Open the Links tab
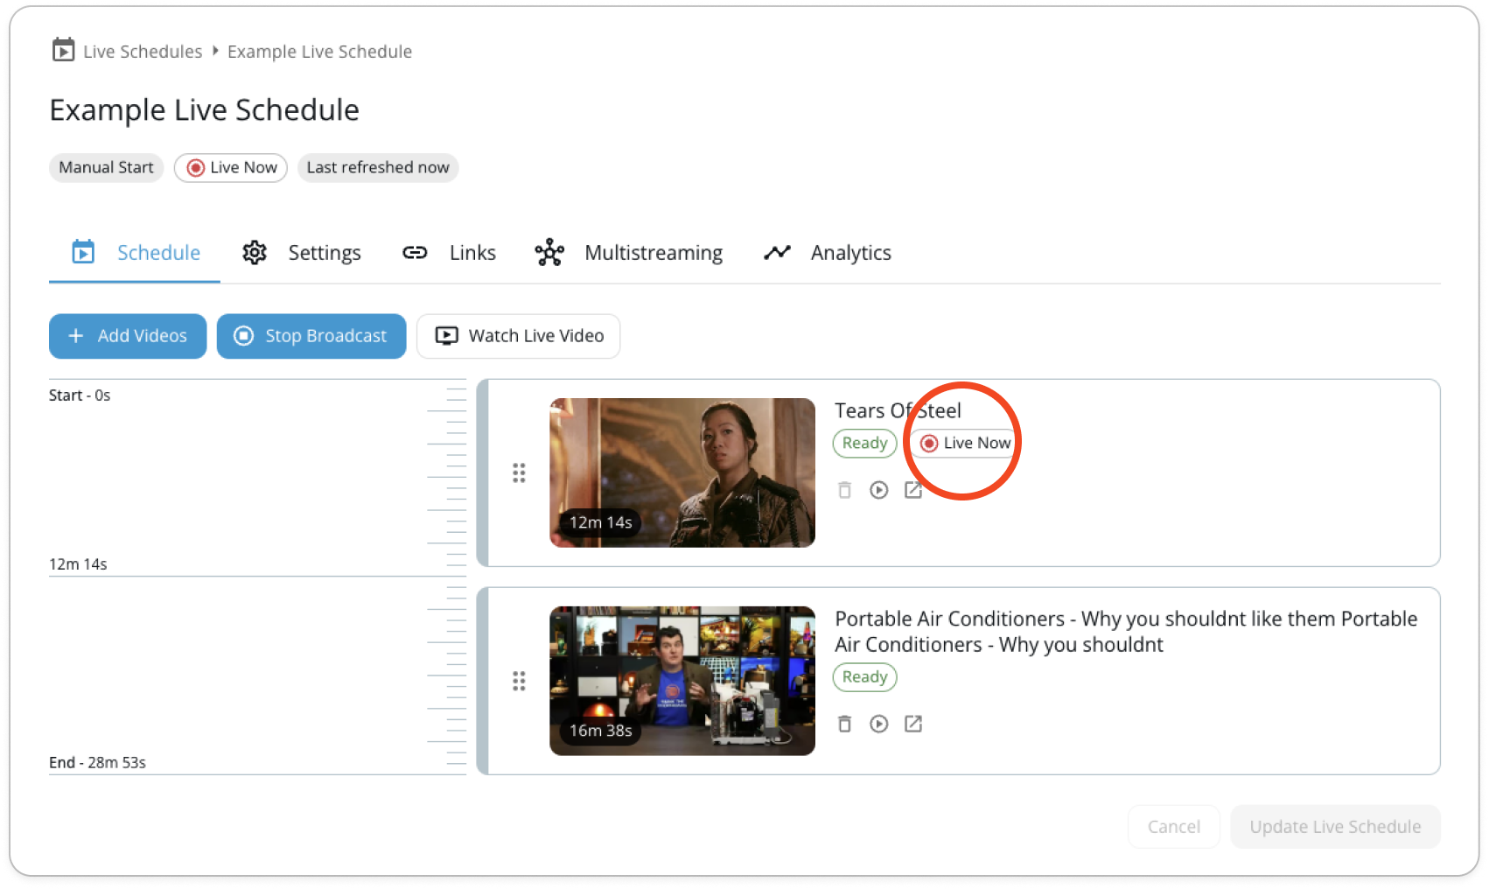 (x=449, y=253)
